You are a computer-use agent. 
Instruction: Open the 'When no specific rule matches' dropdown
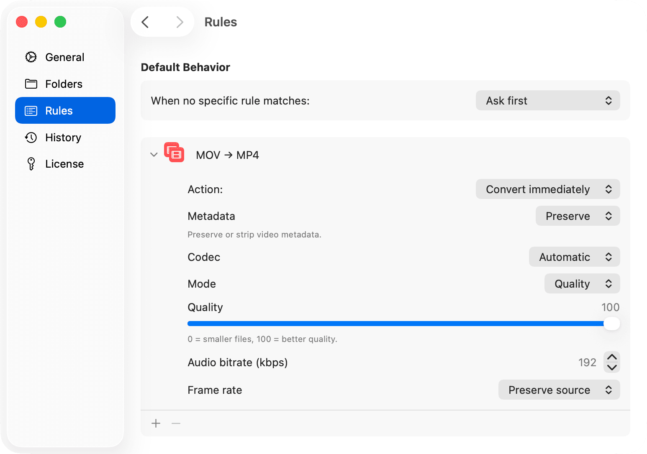(x=547, y=100)
